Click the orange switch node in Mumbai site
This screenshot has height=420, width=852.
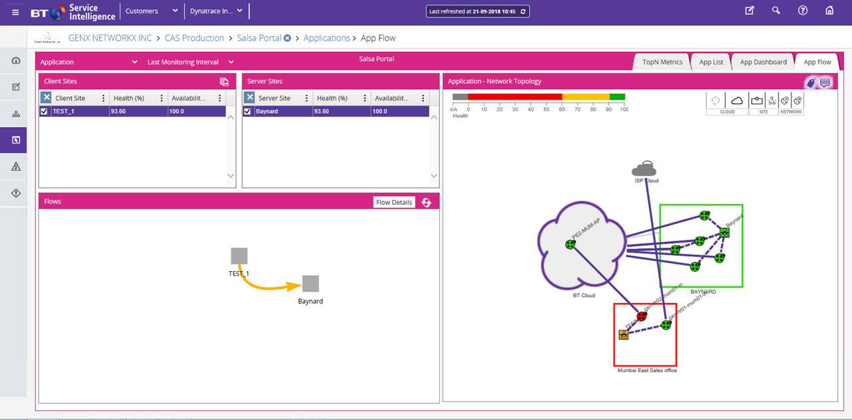tap(624, 334)
